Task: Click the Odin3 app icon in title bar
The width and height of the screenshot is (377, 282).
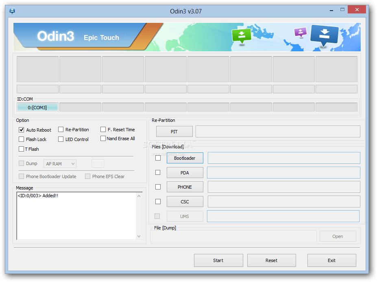Action: [12, 11]
